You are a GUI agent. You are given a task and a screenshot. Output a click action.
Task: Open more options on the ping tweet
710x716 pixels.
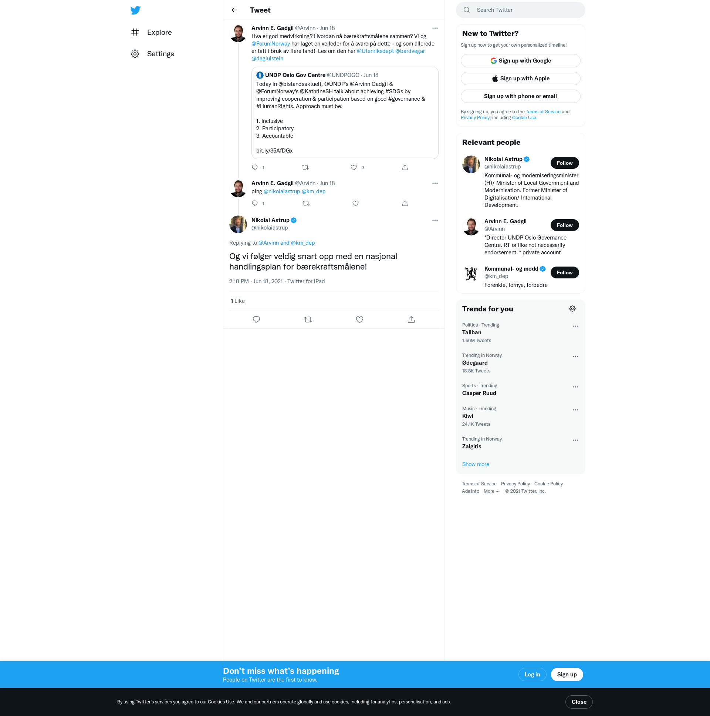coord(435,184)
